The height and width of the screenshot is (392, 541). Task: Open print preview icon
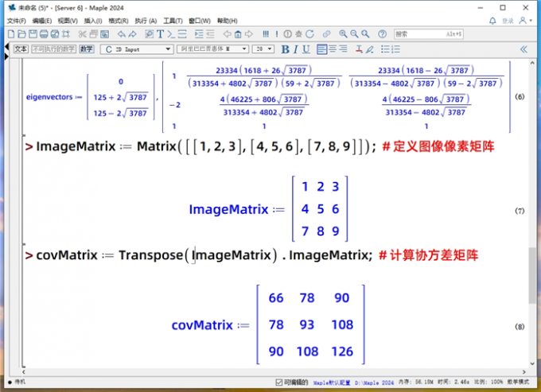(x=55, y=33)
